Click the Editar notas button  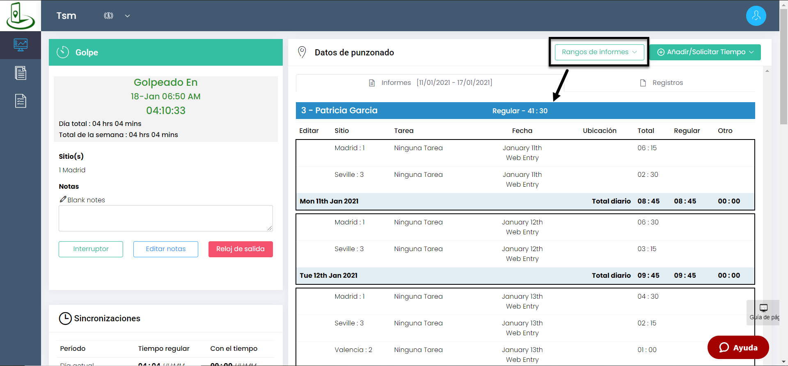pos(166,249)
